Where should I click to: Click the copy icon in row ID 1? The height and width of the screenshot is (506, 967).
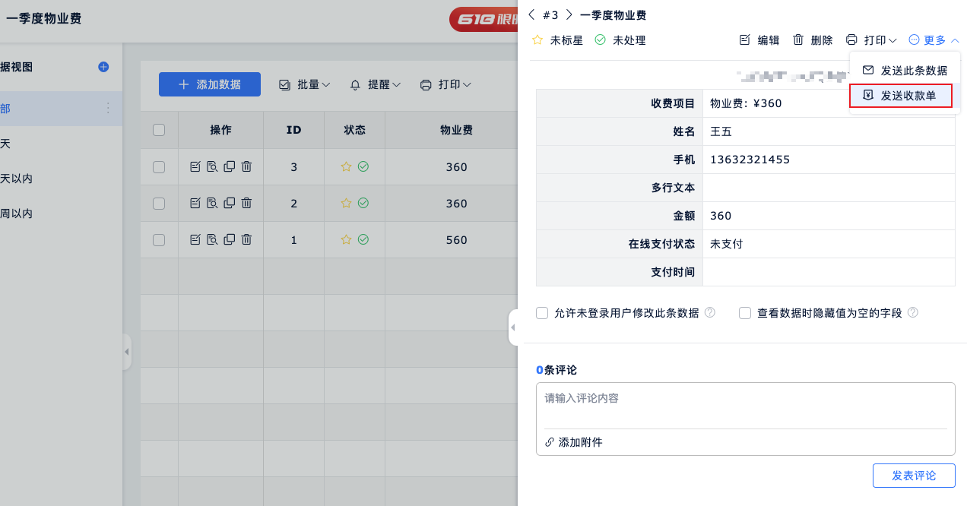point(230,240)
